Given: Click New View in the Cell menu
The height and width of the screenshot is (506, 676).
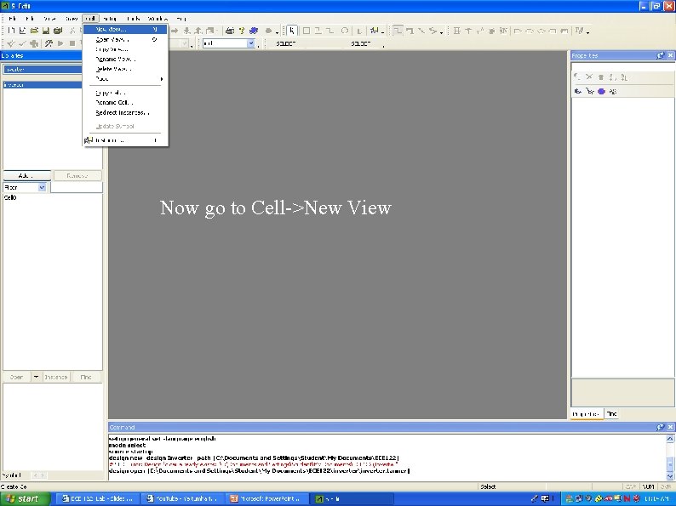Looking at the screenshot, I should pyautogui.click(x=112, y=29).
